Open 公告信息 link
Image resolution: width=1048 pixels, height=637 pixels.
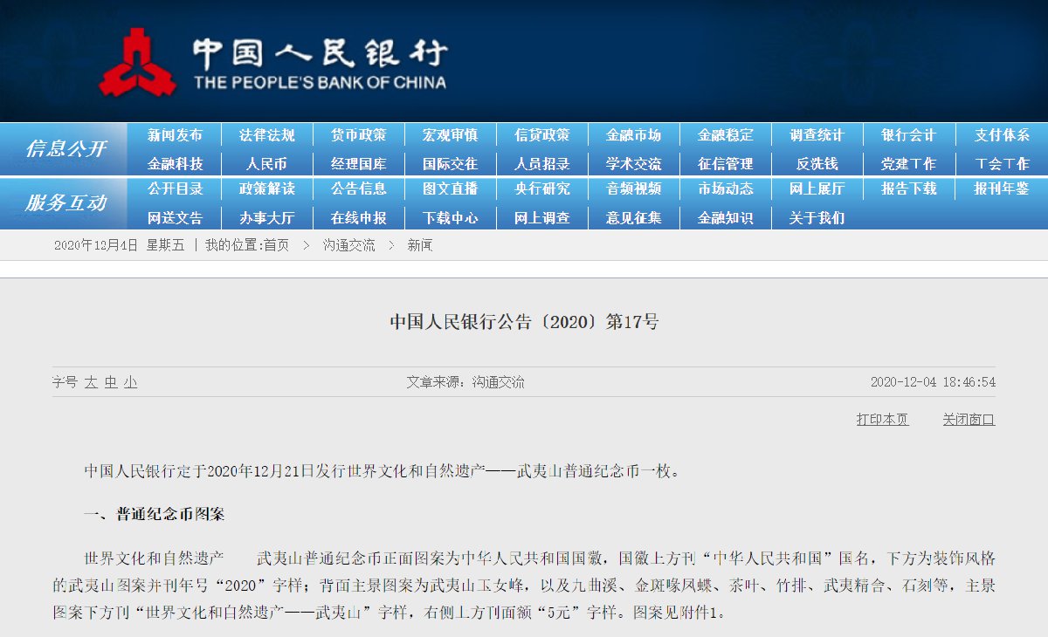358,188
